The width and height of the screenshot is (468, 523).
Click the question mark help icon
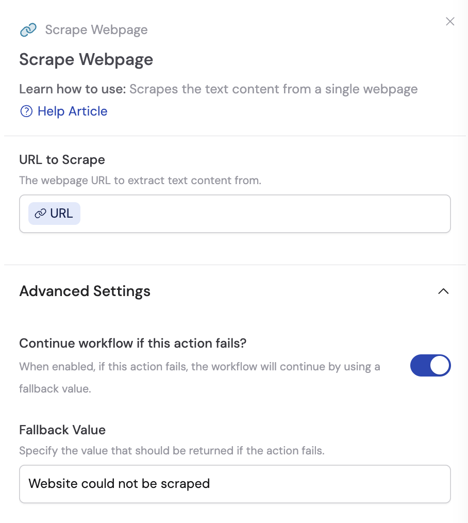(26, 111)
